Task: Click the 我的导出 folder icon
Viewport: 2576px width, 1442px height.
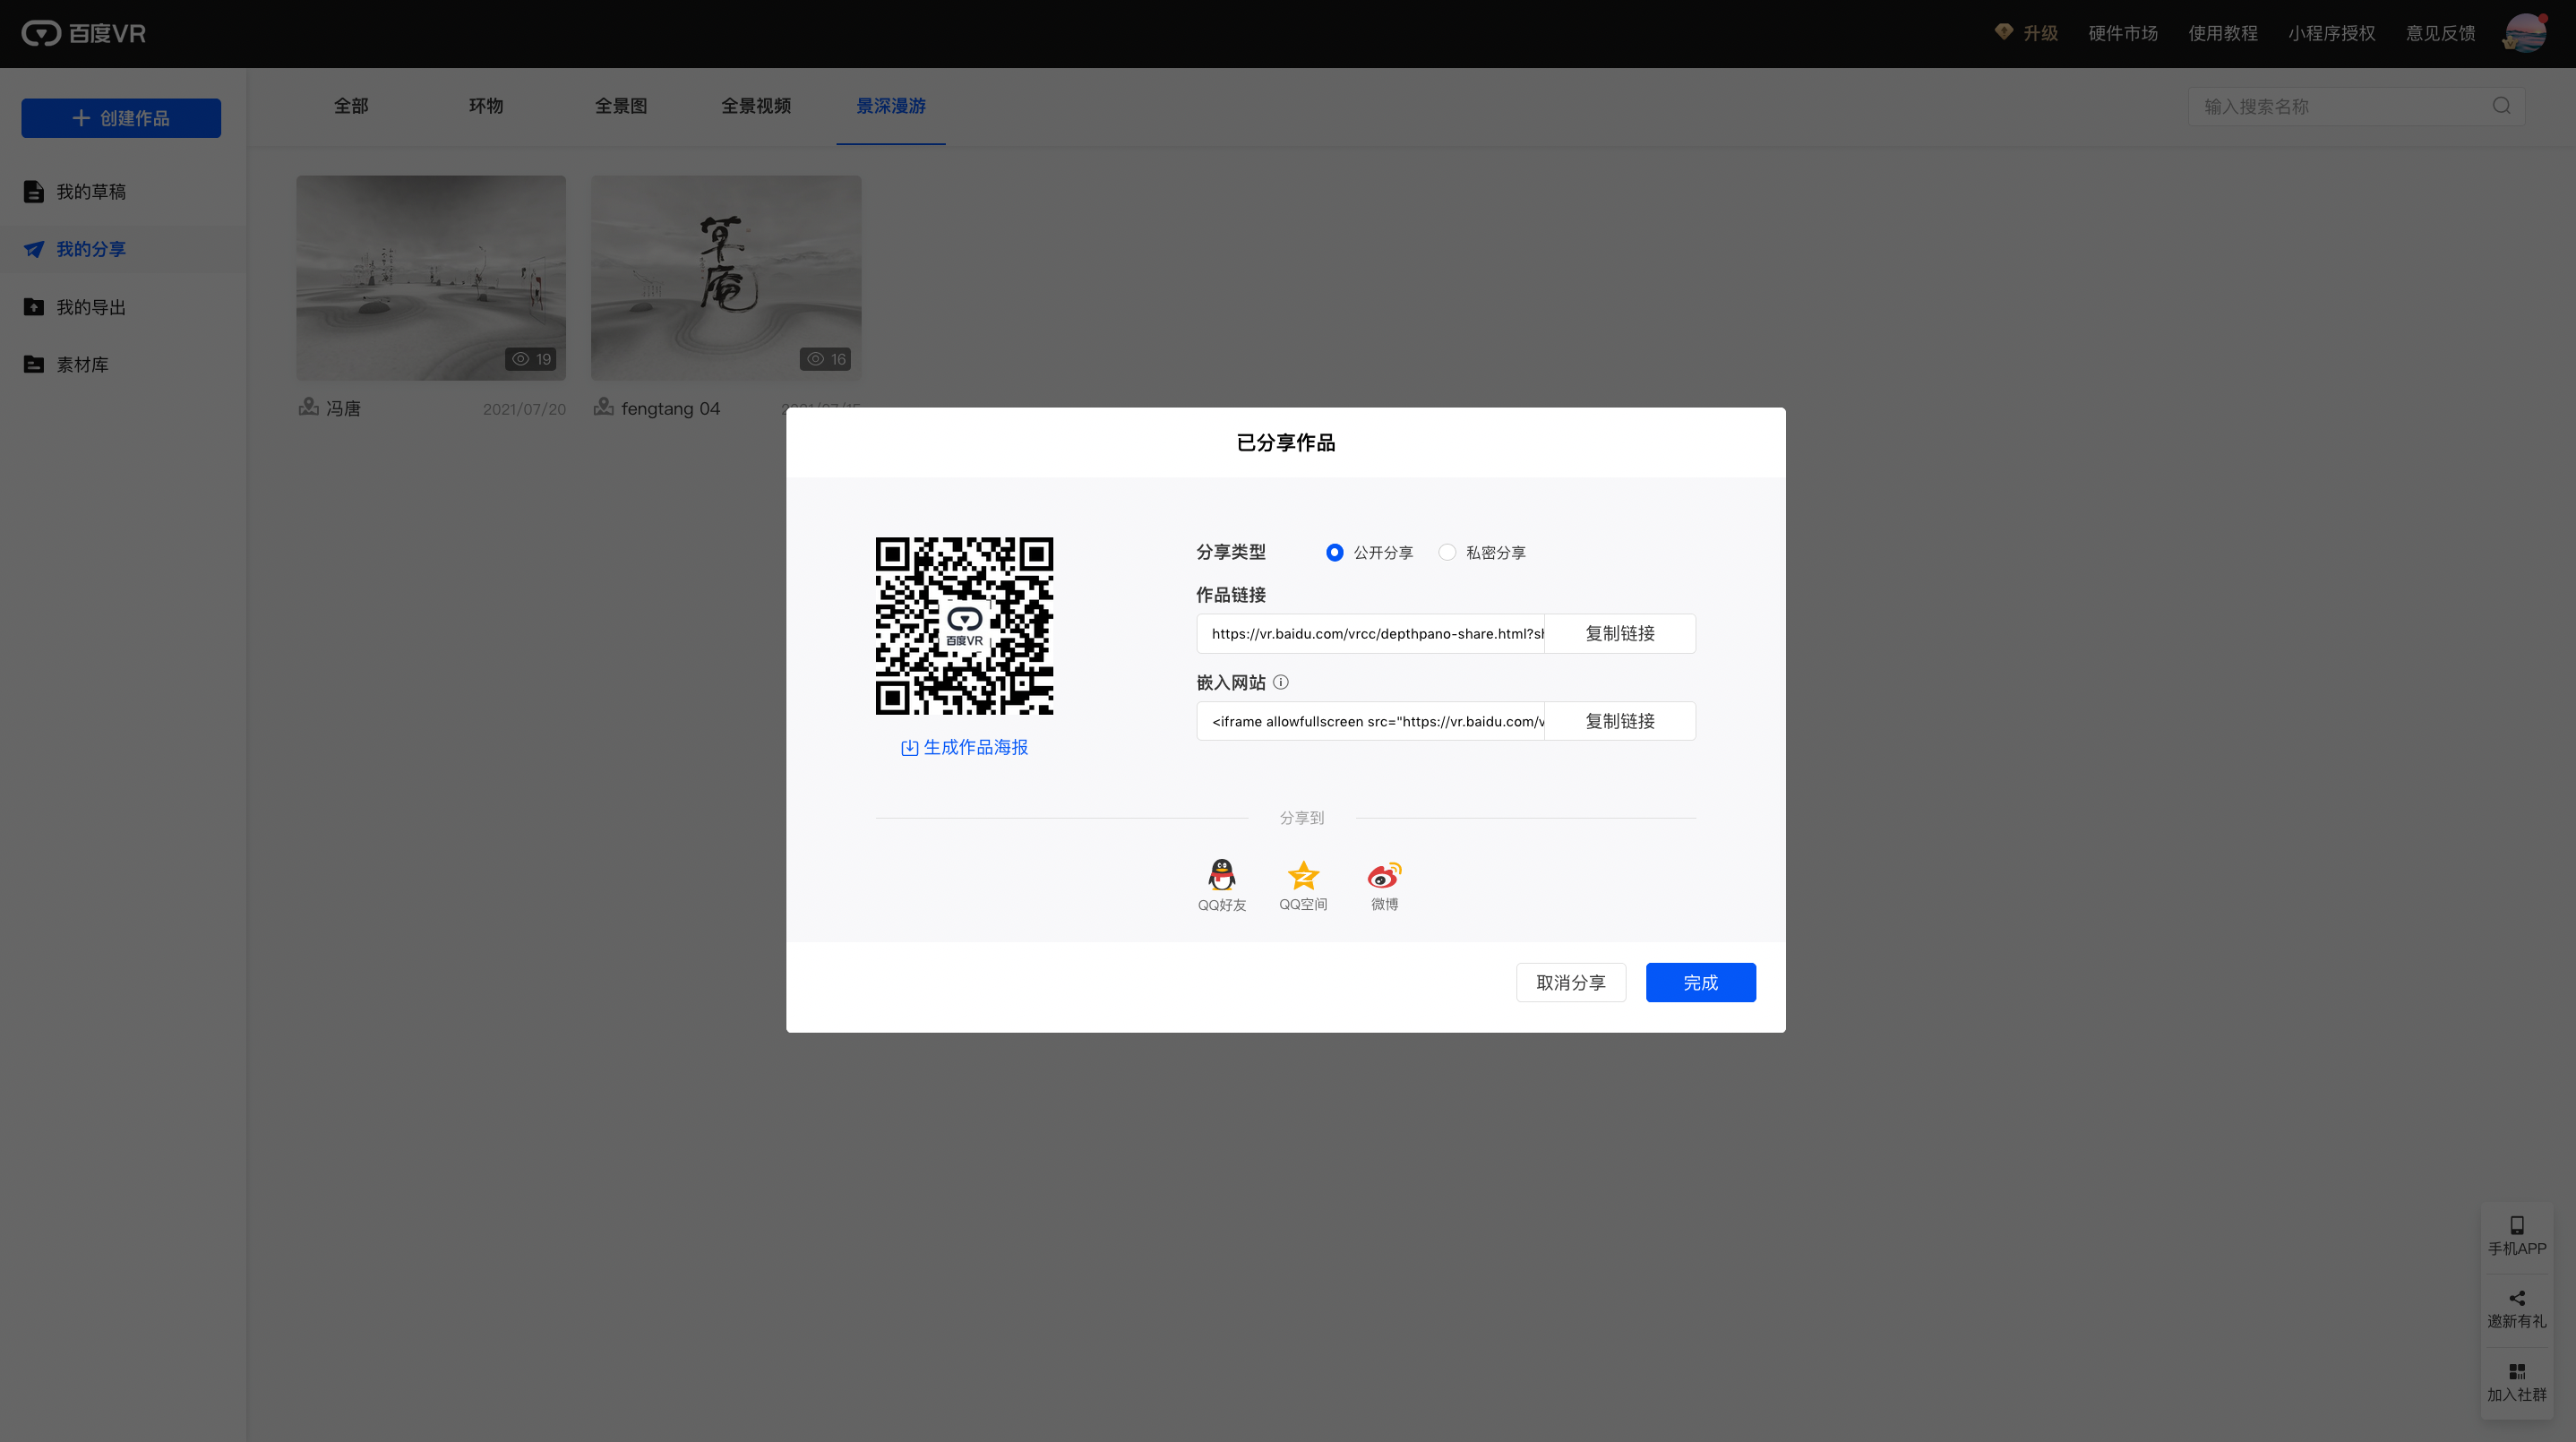Action: [x=34, y=307]
